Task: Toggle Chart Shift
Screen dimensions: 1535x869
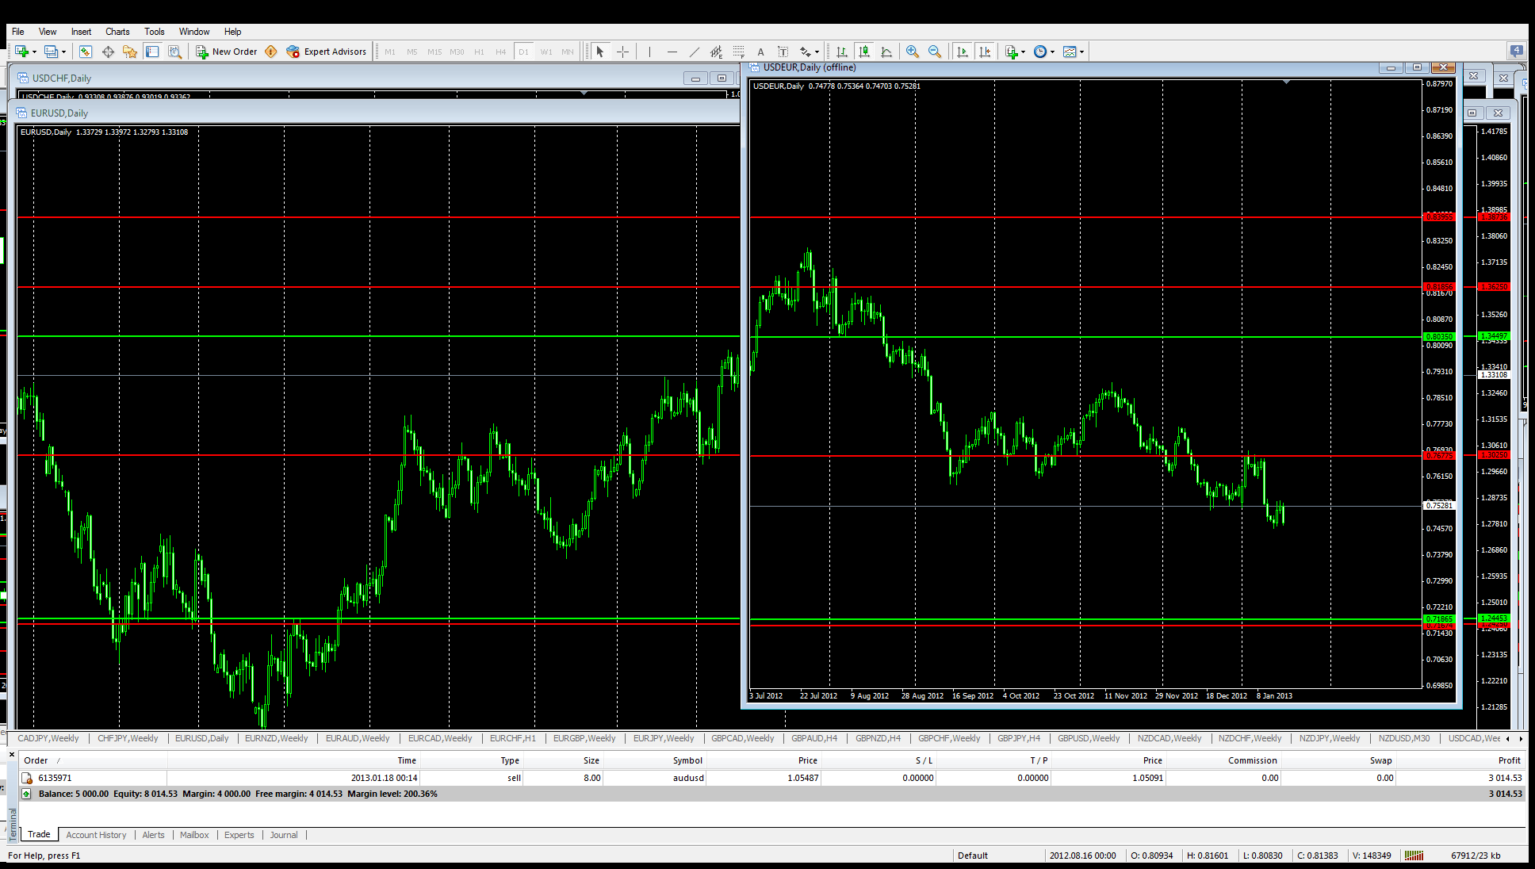Action: click(985, 52)
